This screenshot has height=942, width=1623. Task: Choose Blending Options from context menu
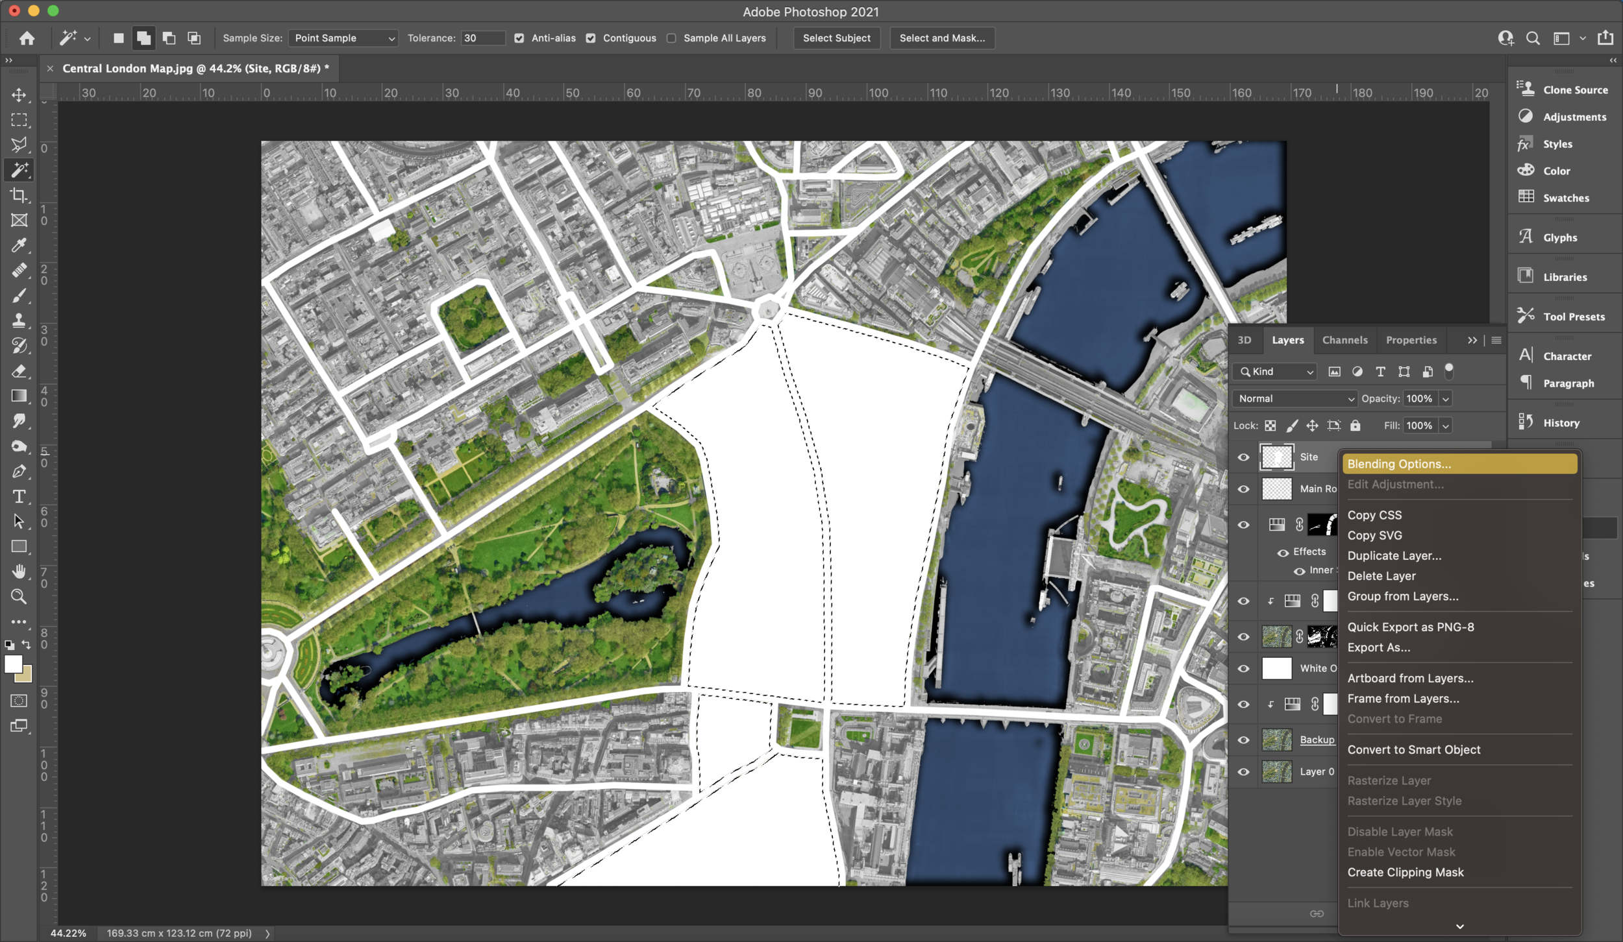click(1459, 464)
